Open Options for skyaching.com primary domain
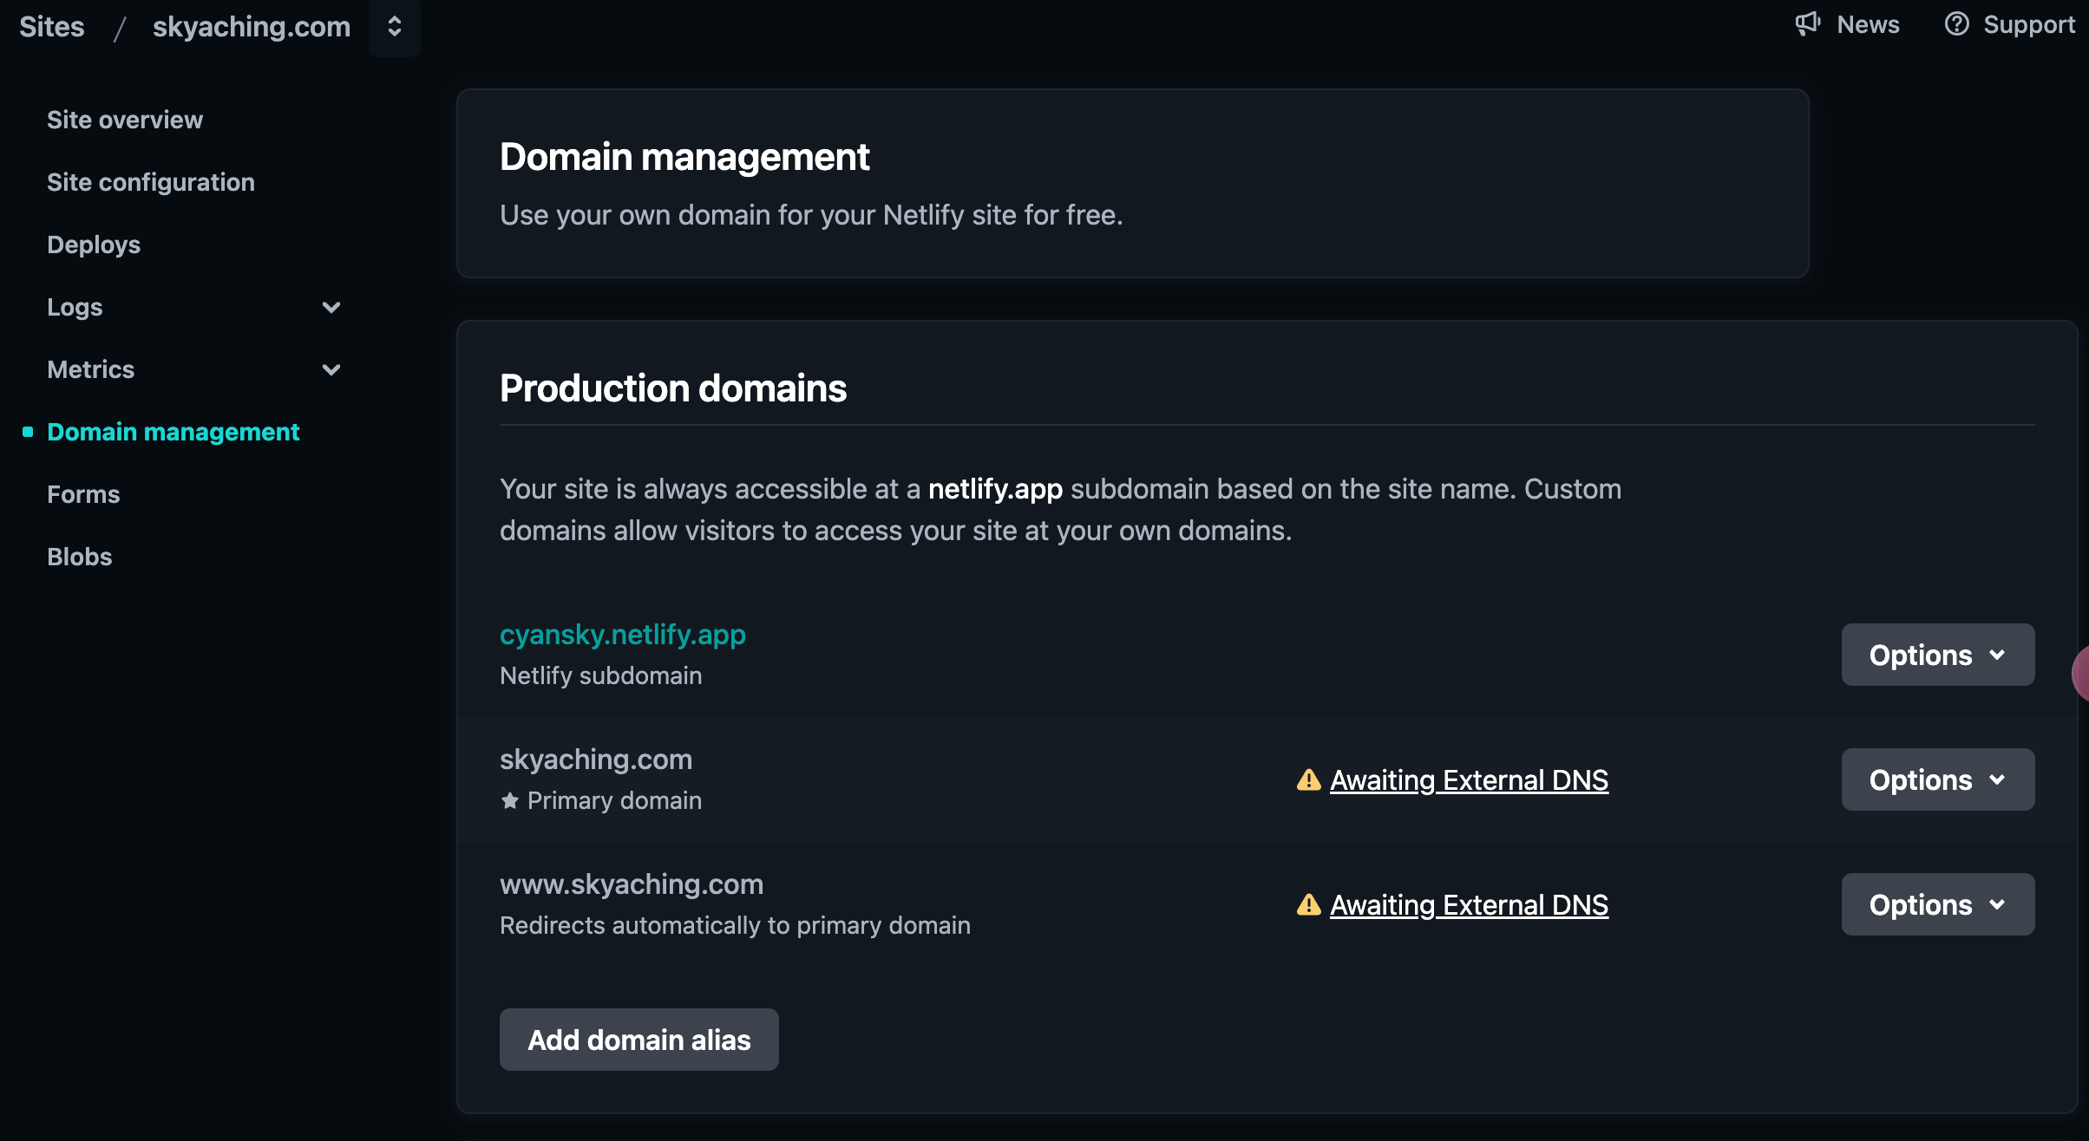Viewport: 2089px width, 1141px height. 1938,779
